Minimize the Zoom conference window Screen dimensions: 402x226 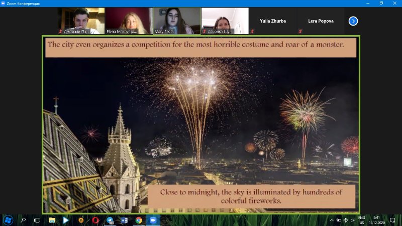point(368,4)
